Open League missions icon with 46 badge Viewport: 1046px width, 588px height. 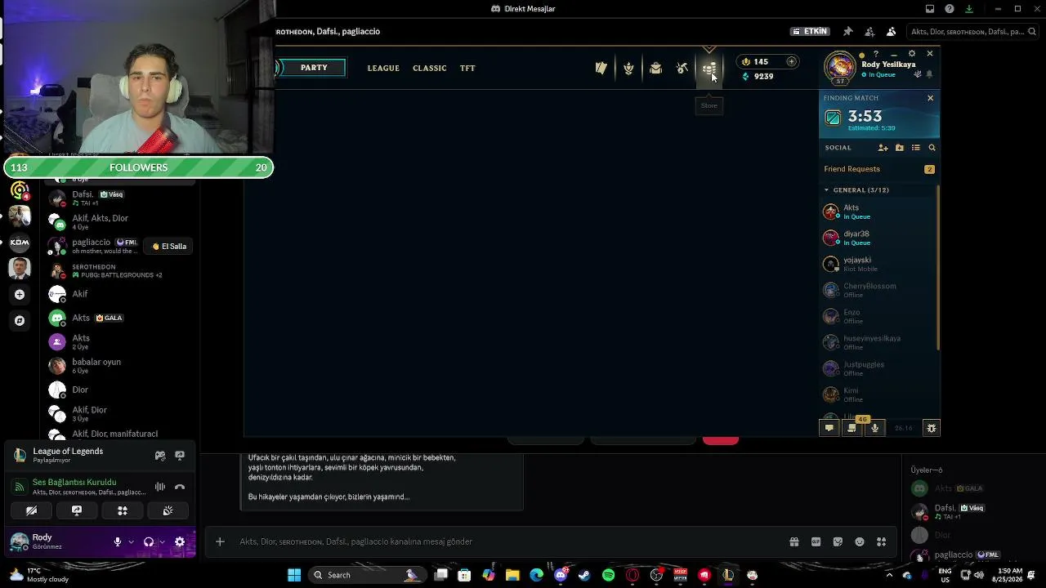click(852, 428)
